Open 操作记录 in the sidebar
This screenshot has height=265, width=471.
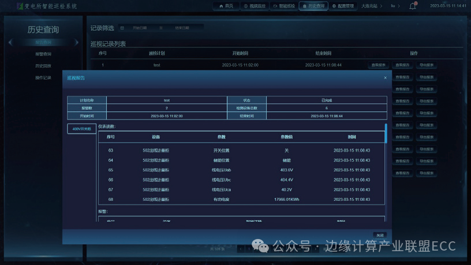tap(43, 78)
